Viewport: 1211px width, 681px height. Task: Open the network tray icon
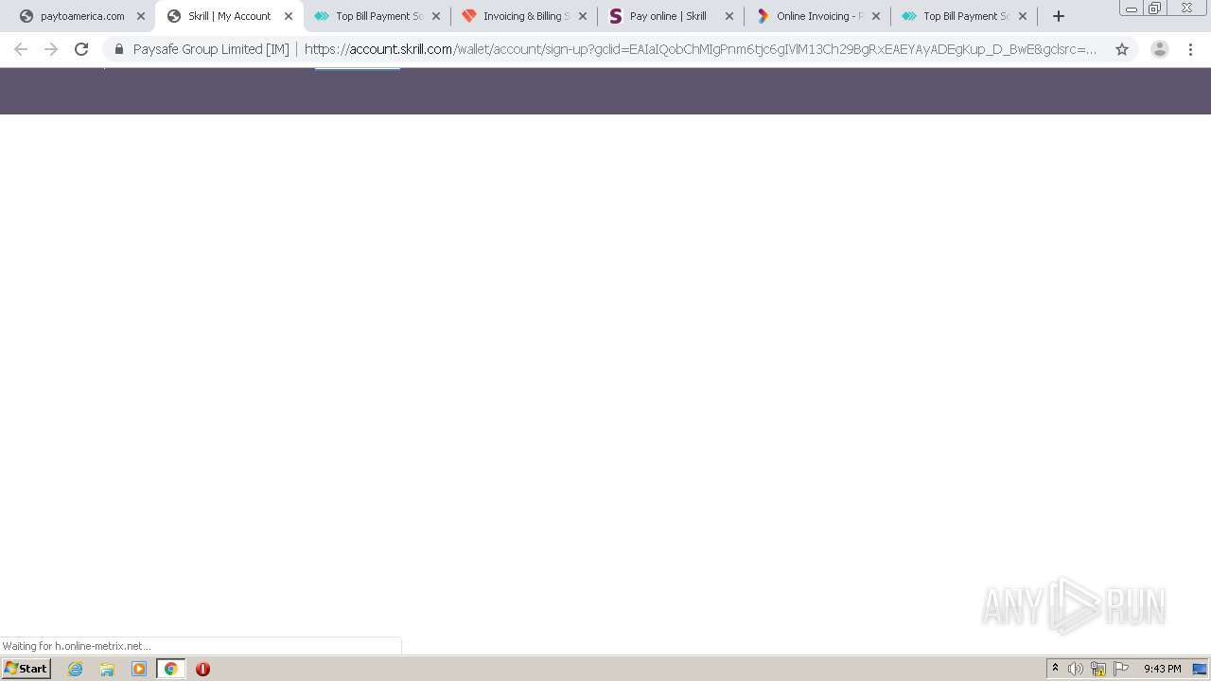[x=1098, y=669]
